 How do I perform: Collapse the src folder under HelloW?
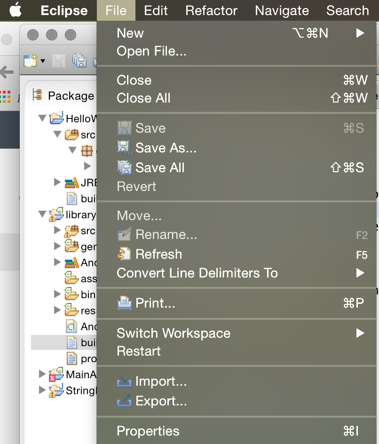[x=58, y=134]
